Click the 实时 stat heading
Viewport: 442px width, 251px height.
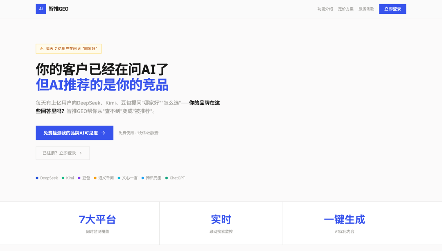click(221, 220)
